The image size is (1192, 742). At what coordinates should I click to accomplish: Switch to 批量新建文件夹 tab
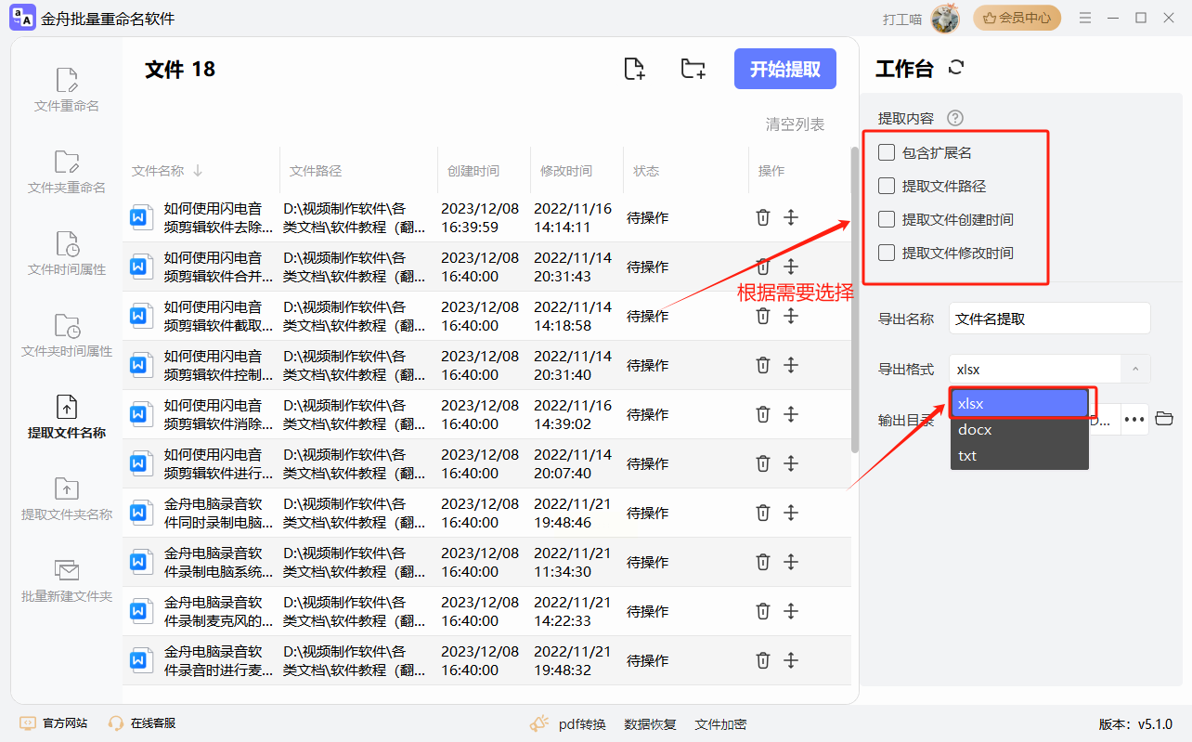(67, 580)
